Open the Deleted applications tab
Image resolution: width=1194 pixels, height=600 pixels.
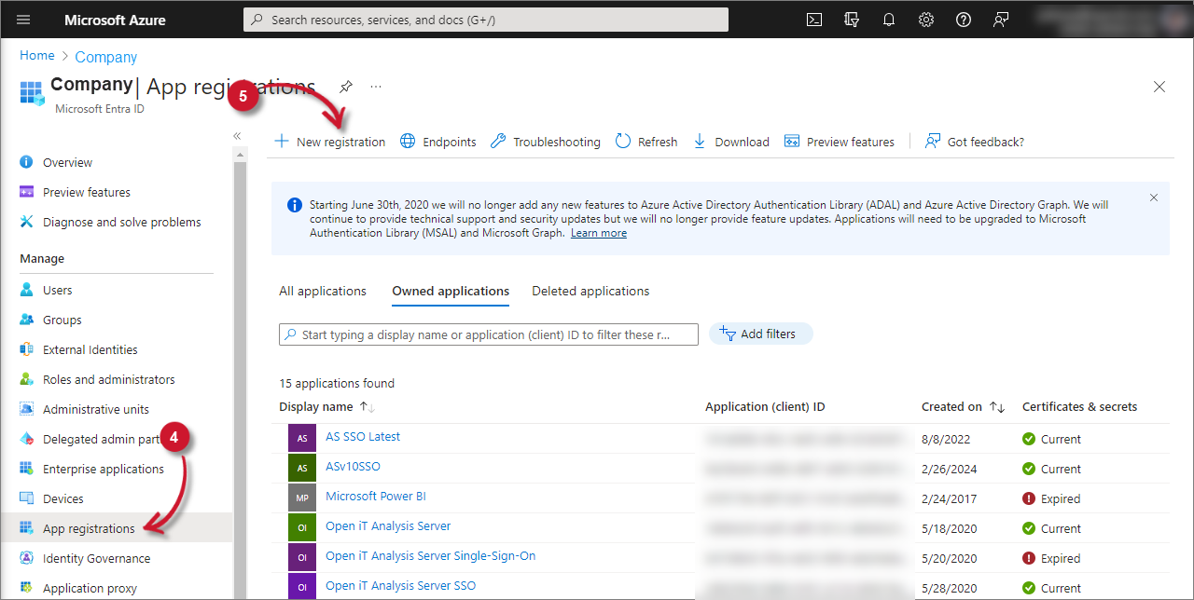(x=590, y=291)
